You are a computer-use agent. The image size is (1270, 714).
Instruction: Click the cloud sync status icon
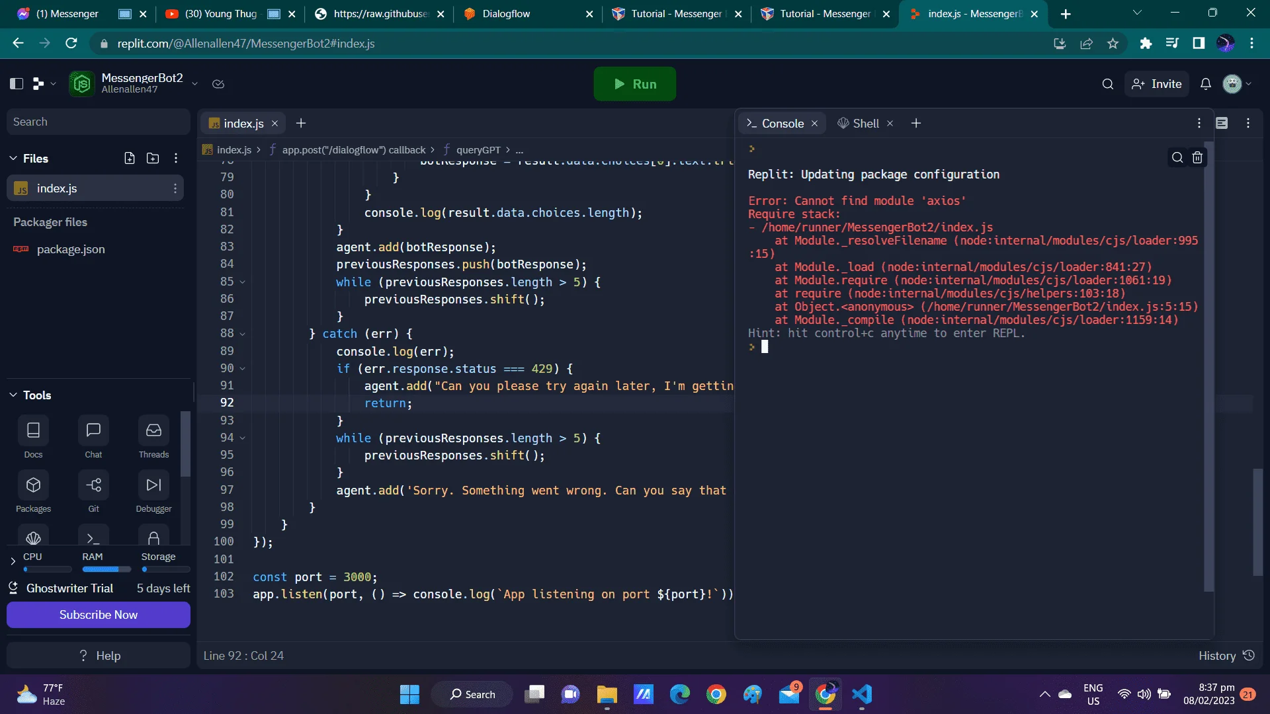[218, 84]
